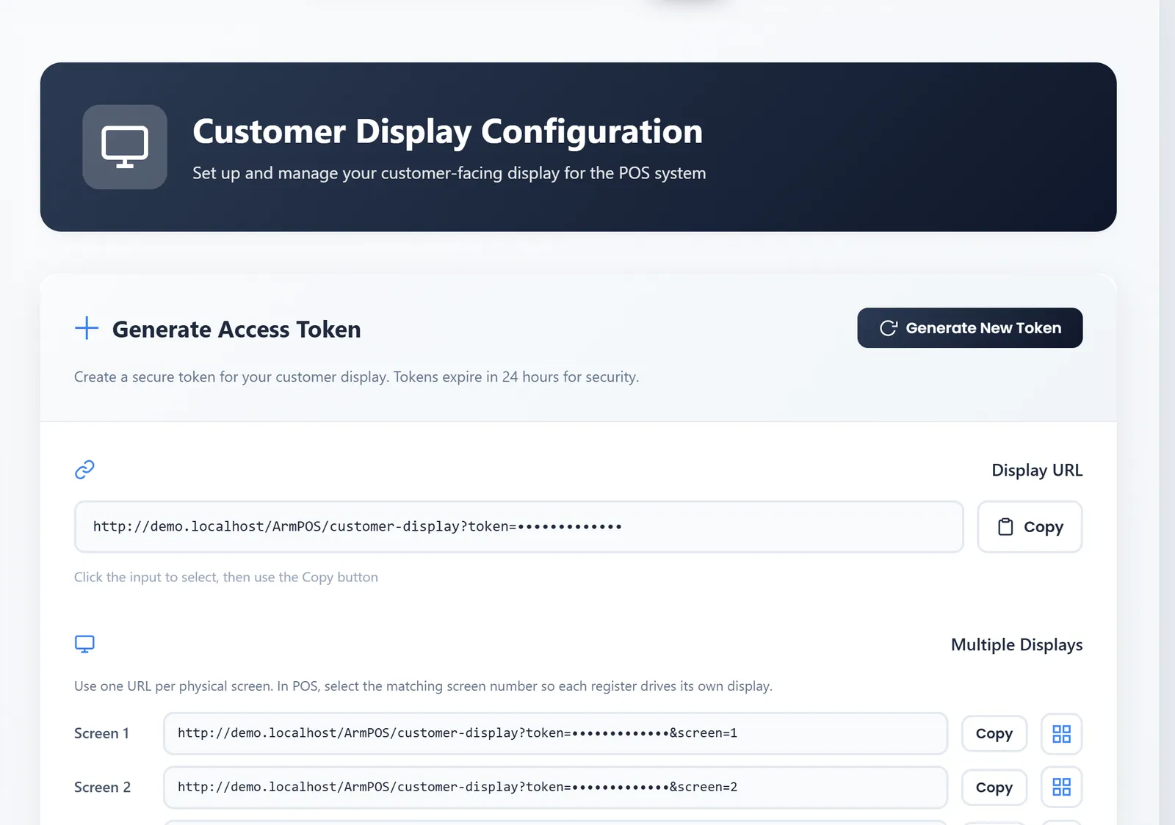Click the Multiple Displays heading
Viewport: 1175px width, 825px height.
(x=1016, y=644)
